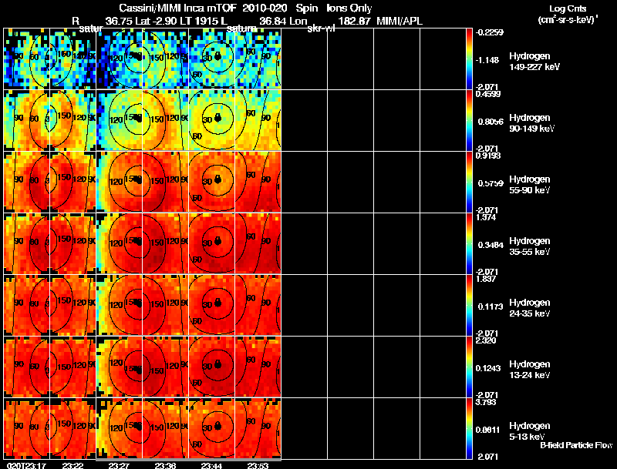Select the Hydrogen 35-55 keV color bar
The image size is (617, 469).
469,243
